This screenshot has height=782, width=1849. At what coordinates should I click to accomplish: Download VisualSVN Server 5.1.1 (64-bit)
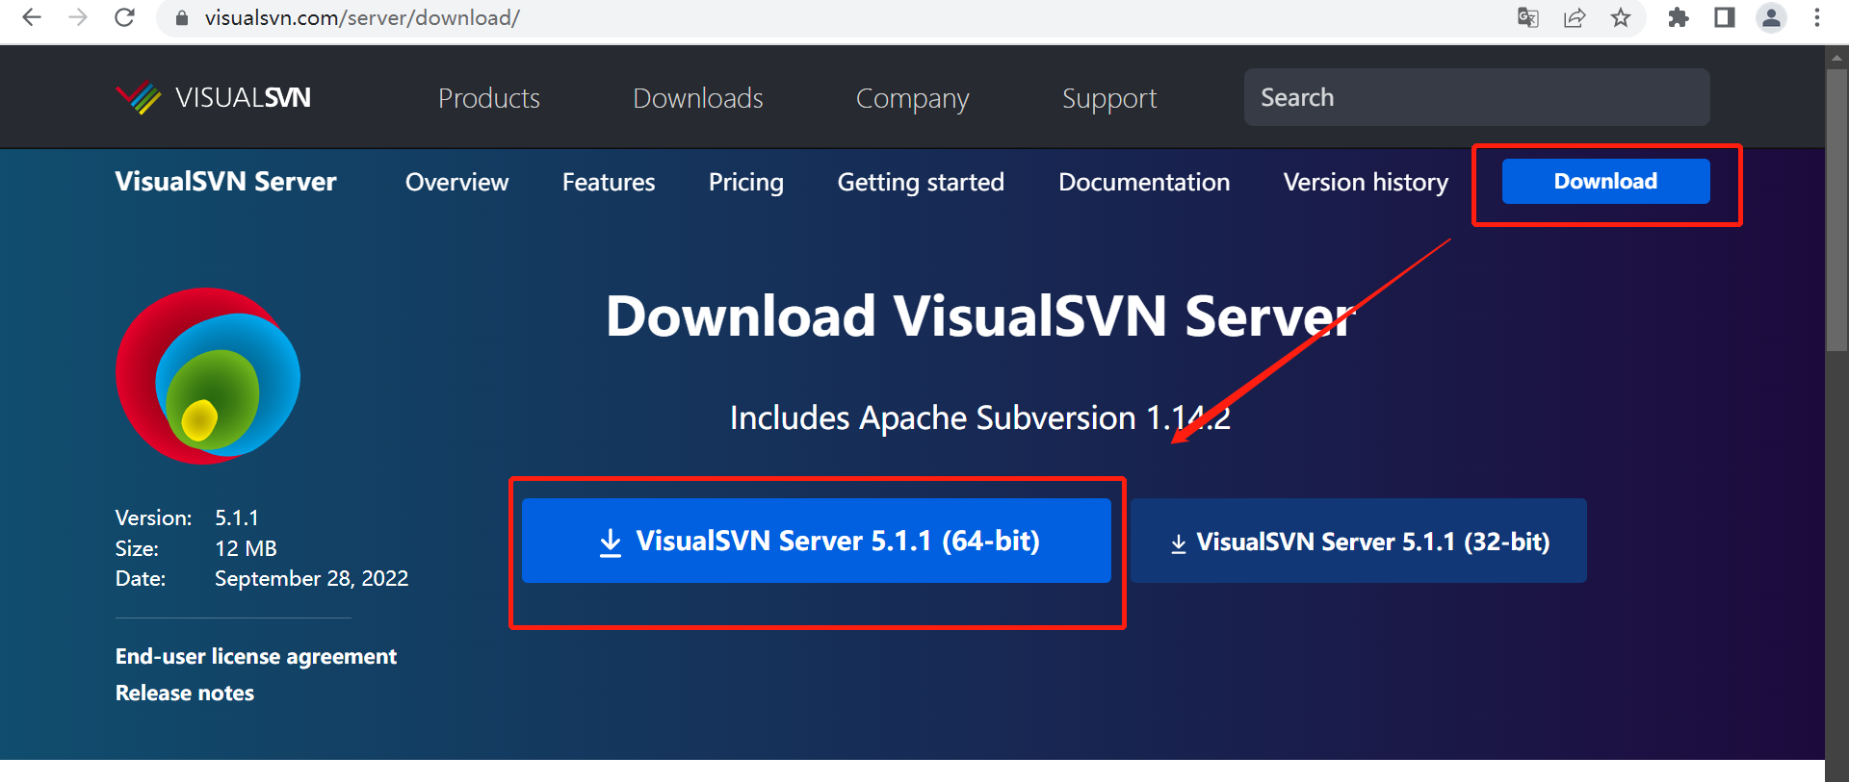point(817,541)
